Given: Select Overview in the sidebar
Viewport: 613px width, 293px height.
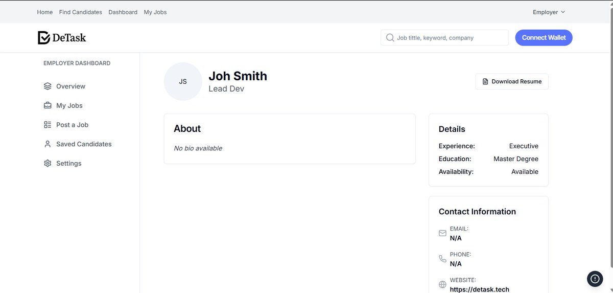Looking at the screenshot, I should pos(70,86).
